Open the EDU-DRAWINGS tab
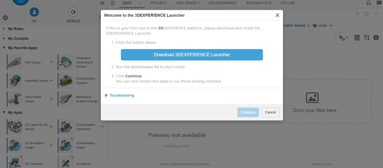This screenshot has height=168, width=383. [223, 3]
